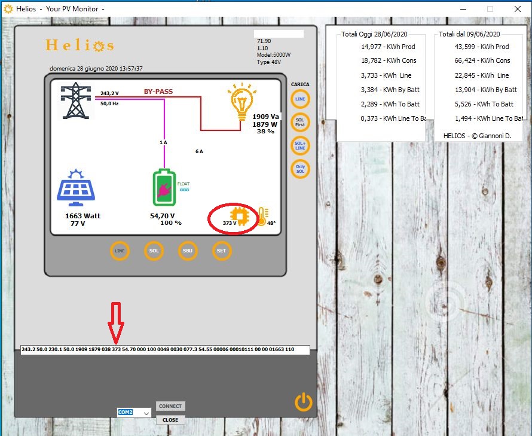Select Only SOL charging mode
Image resolution: width=532 pixels, height=436 pixels.
coord(300,169)
